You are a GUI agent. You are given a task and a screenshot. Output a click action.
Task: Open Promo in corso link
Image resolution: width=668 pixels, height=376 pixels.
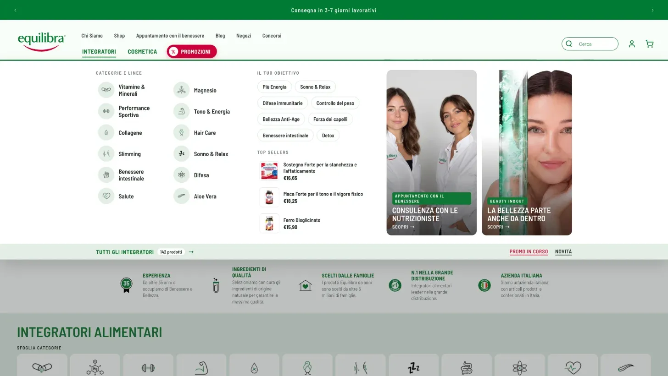pos(529,251)
